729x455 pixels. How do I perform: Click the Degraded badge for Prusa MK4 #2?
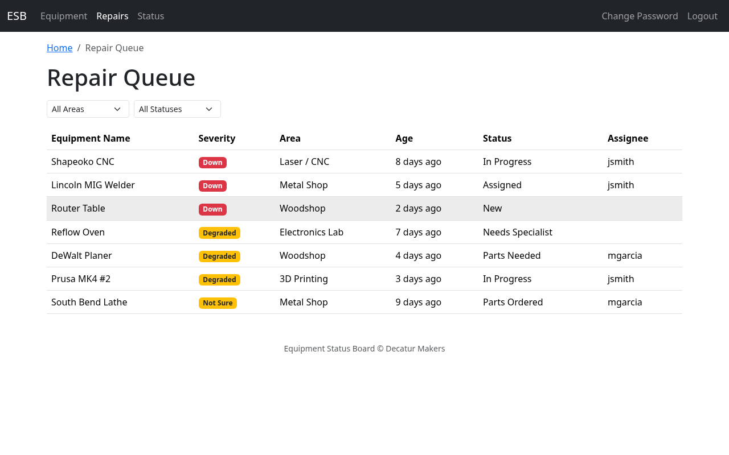(219, 279)
